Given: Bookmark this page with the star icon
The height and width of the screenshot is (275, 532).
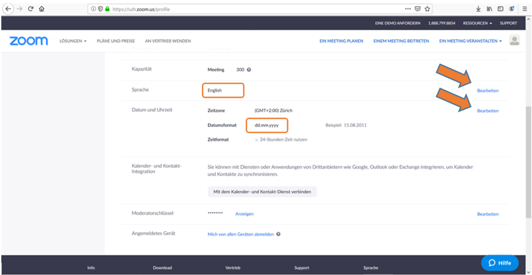Looking at the screenshot, I should click(x=427, y=9).
